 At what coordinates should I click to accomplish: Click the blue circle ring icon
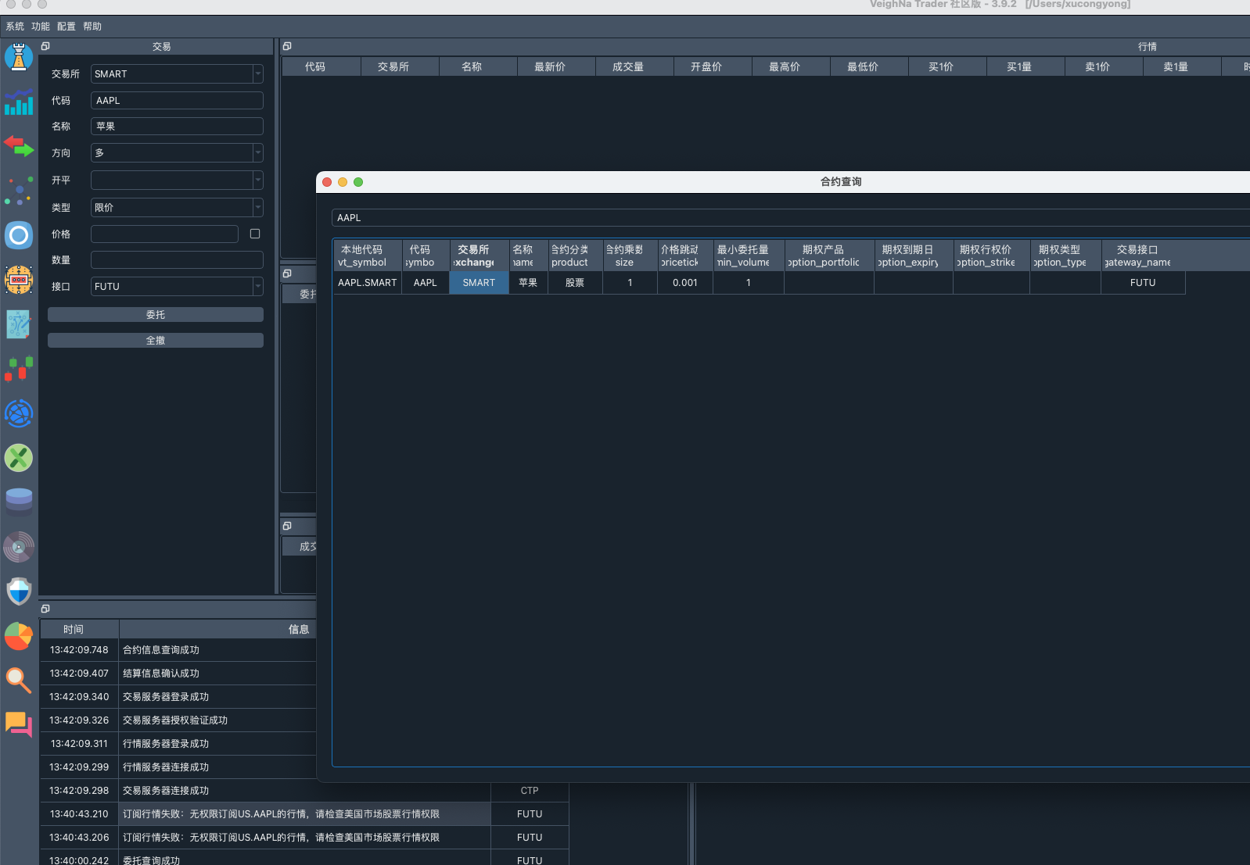point(19,235)
